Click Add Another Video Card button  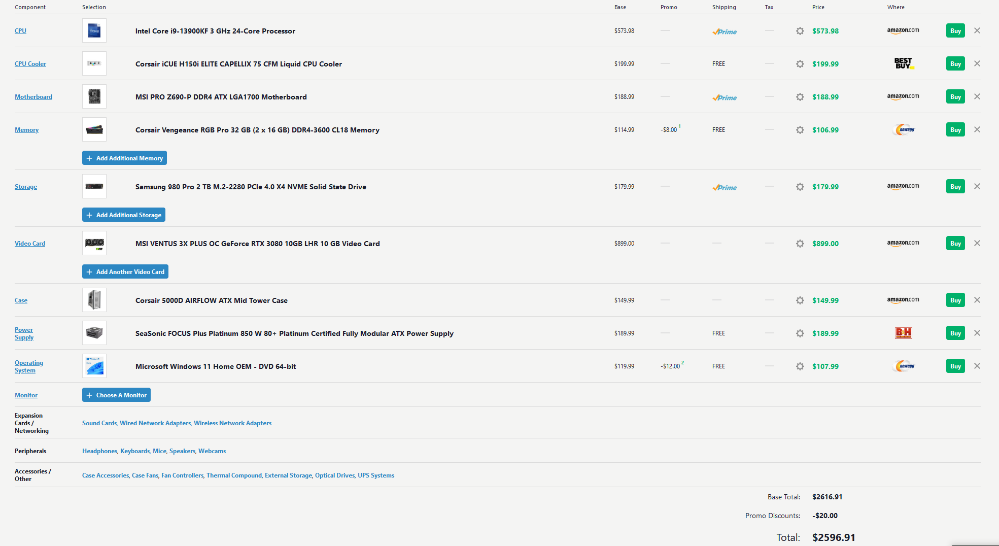[125, 271]
